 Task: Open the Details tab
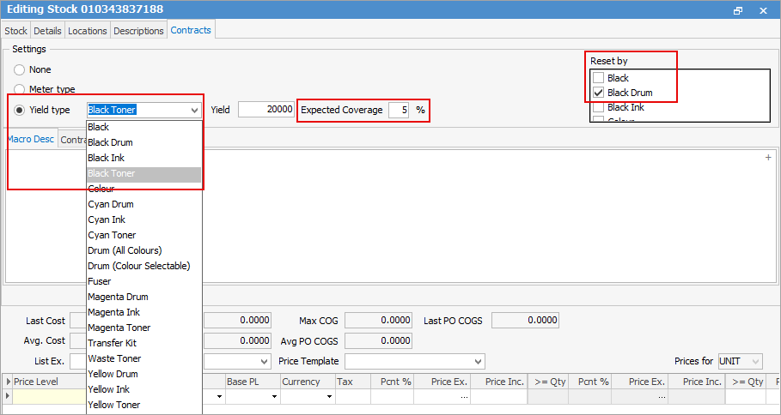47,31
